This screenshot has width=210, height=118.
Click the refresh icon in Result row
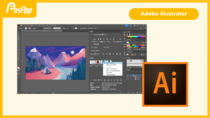click(x=103, y=54)
